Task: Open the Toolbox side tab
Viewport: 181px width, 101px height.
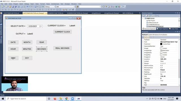Action: [x=1, y=40]
